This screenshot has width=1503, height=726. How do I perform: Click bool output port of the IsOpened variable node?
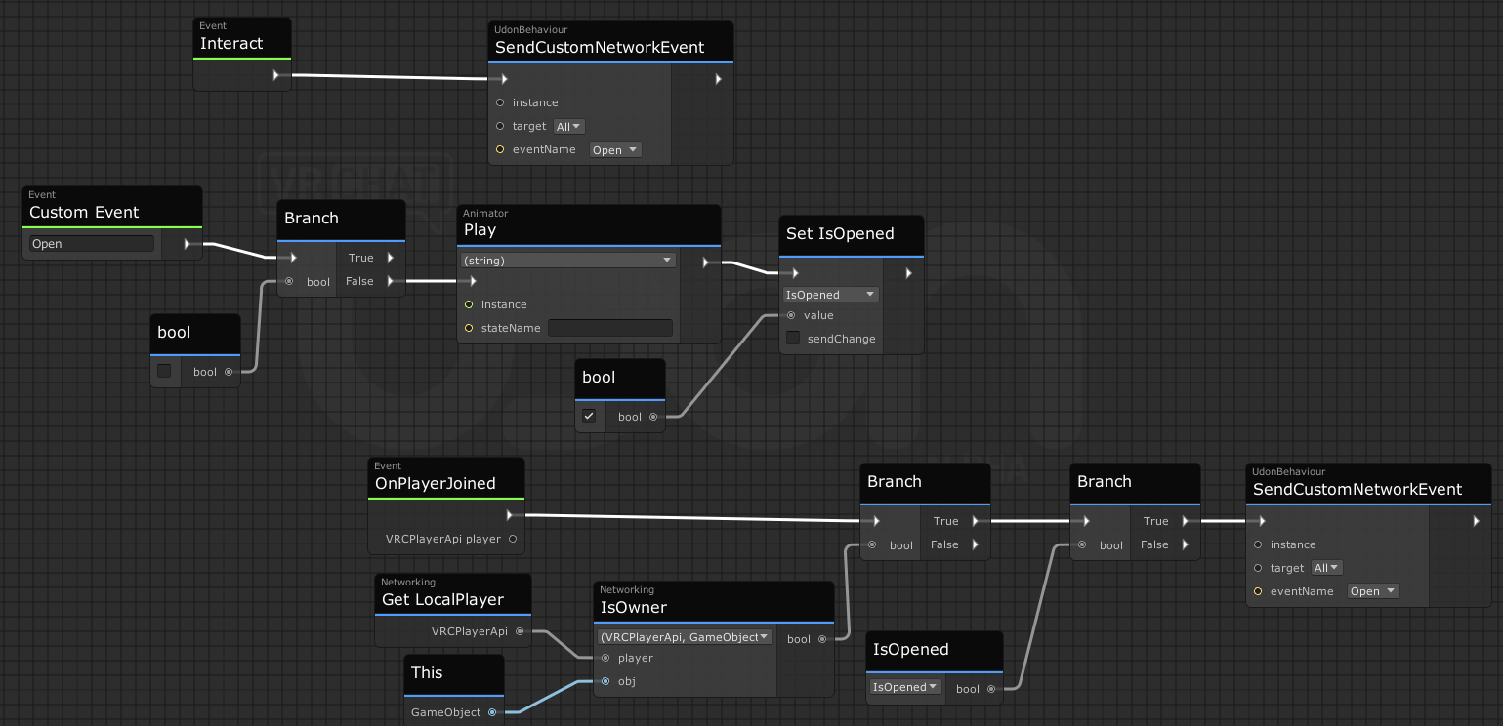pos(991,688)
